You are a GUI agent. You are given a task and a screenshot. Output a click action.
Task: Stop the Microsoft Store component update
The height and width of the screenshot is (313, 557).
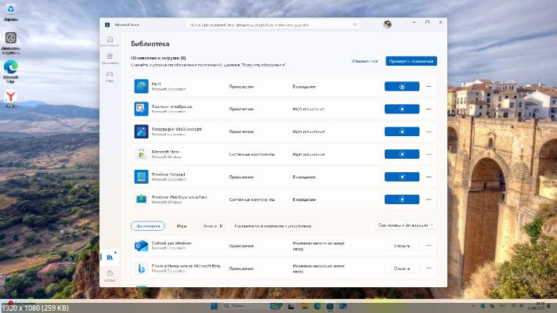(402, 154)
